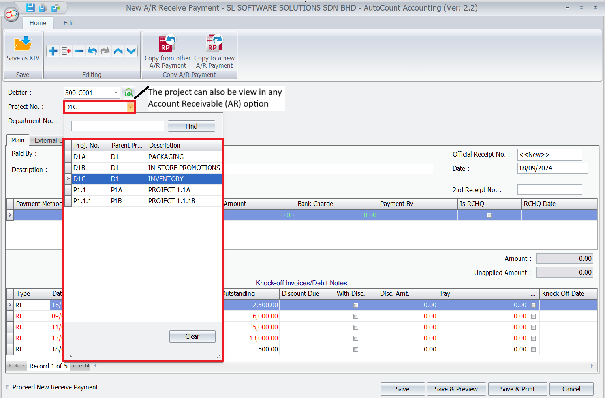Click the move up chevron icon
Image resolution: width=605 pixels, height=398 pixels.
[118, 51]
